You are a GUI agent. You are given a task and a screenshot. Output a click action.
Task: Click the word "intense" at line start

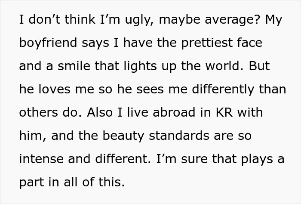point(39,158)
